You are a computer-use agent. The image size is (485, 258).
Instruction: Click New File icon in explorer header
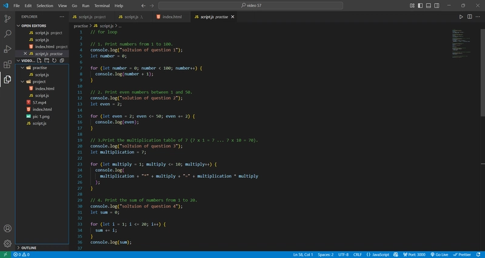39,60
